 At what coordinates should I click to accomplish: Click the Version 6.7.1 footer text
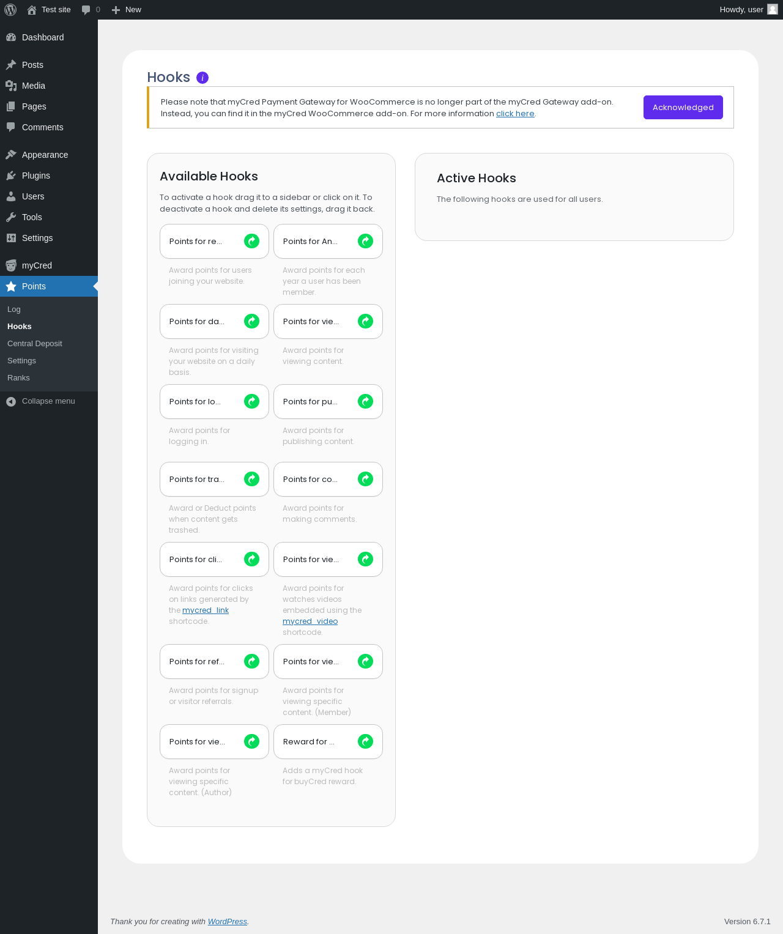click(748, 922)
